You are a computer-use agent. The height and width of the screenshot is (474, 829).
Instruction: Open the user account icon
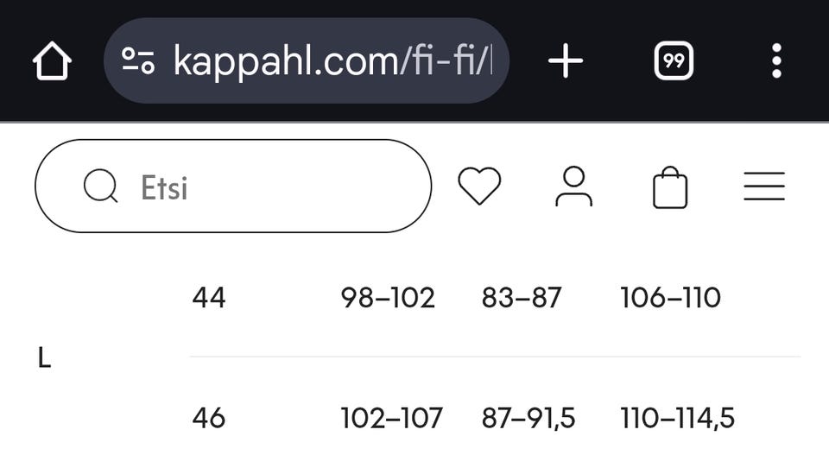(x=573, y=186)
